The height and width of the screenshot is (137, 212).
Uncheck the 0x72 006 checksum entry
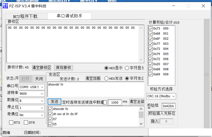pos(151,59)
